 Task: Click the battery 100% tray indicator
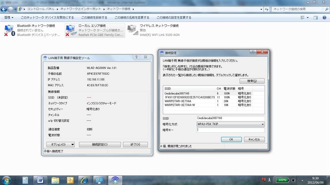click(282, 180)
